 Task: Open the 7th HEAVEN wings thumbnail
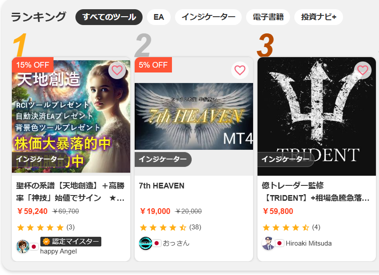coord(194,116)
